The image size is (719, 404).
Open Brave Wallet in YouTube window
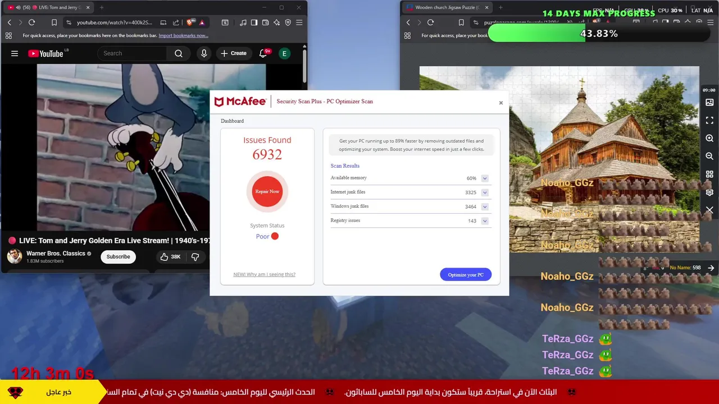265,22
